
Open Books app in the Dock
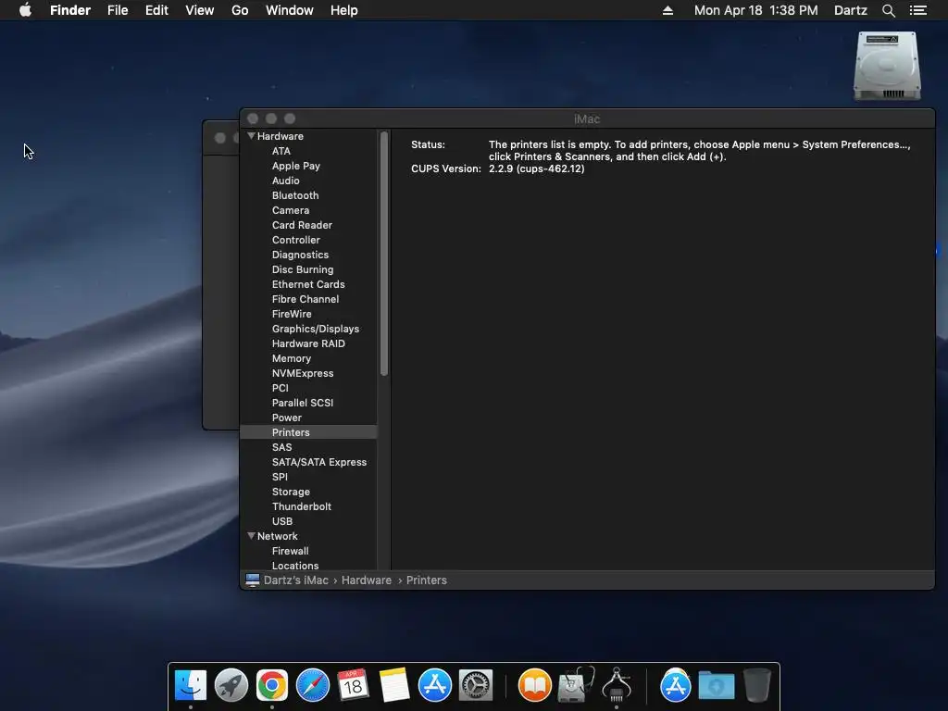pyautogui.click(x=535, y=685)
